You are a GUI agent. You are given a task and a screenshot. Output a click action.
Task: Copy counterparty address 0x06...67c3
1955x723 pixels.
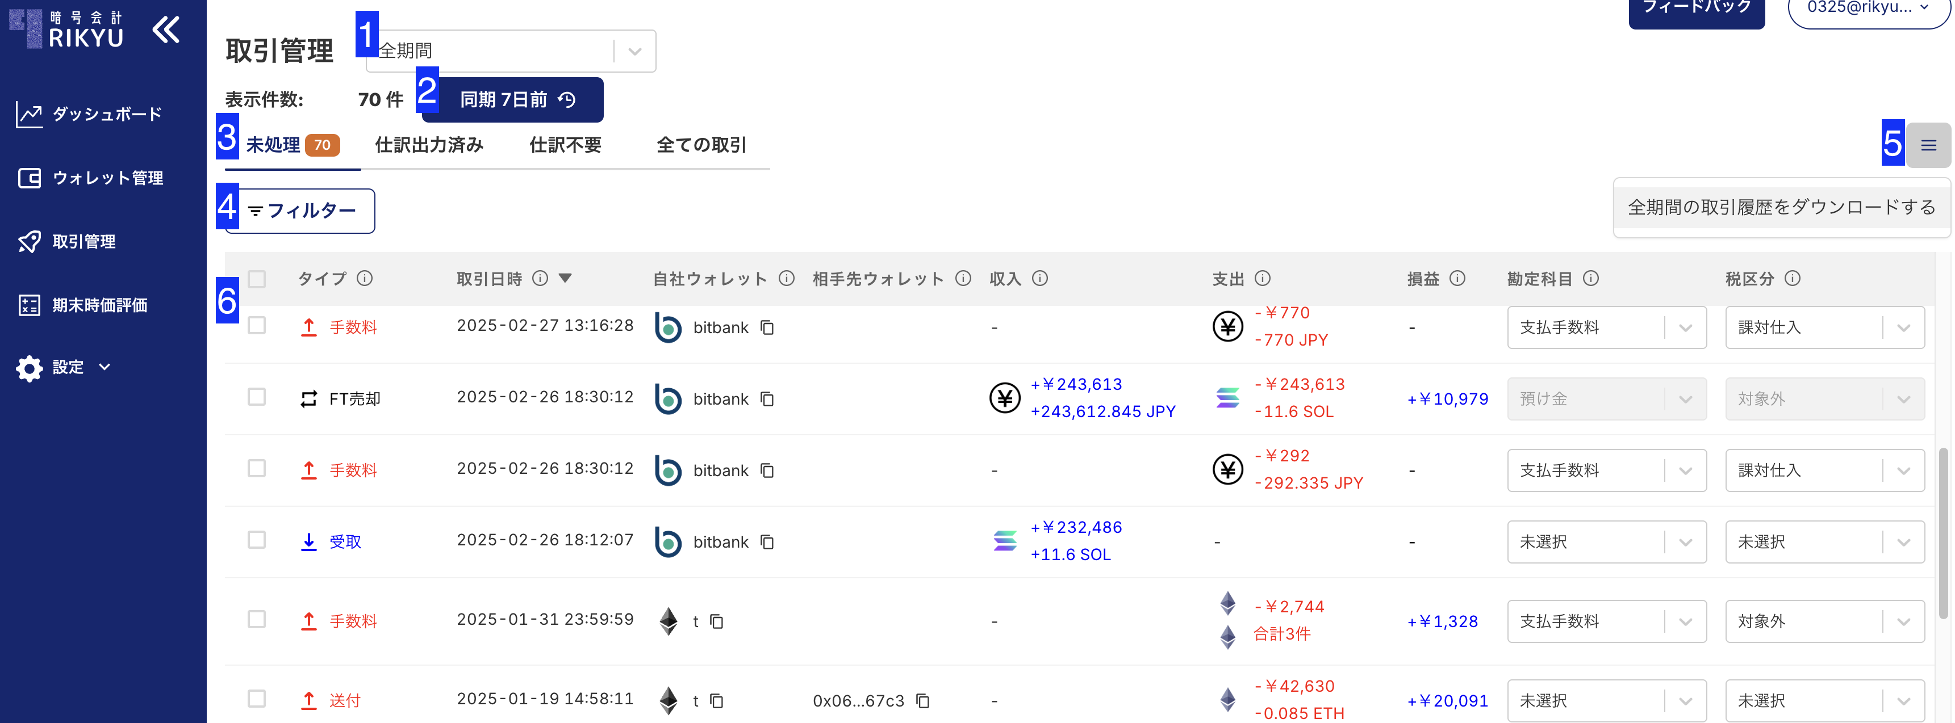[922, 700]
